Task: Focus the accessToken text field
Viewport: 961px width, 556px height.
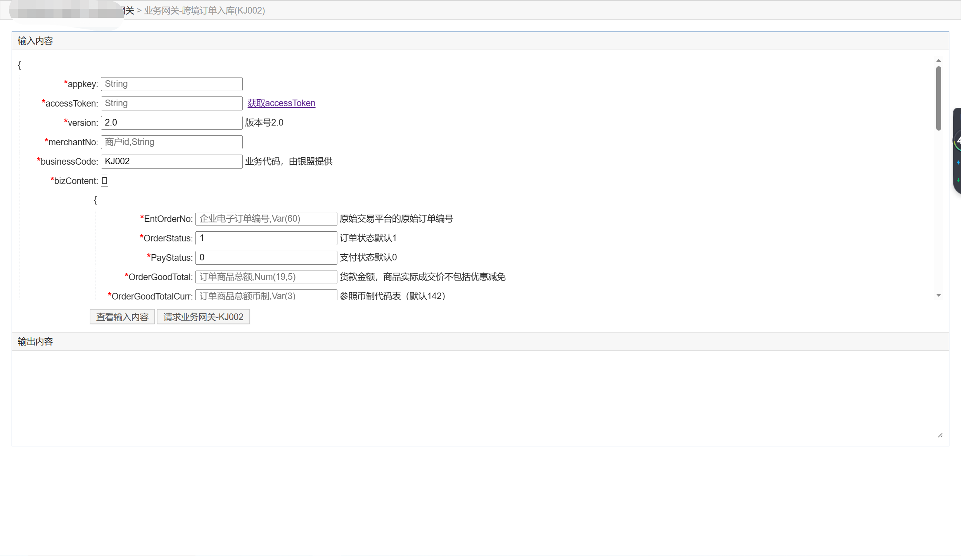Action: (171, 103)
